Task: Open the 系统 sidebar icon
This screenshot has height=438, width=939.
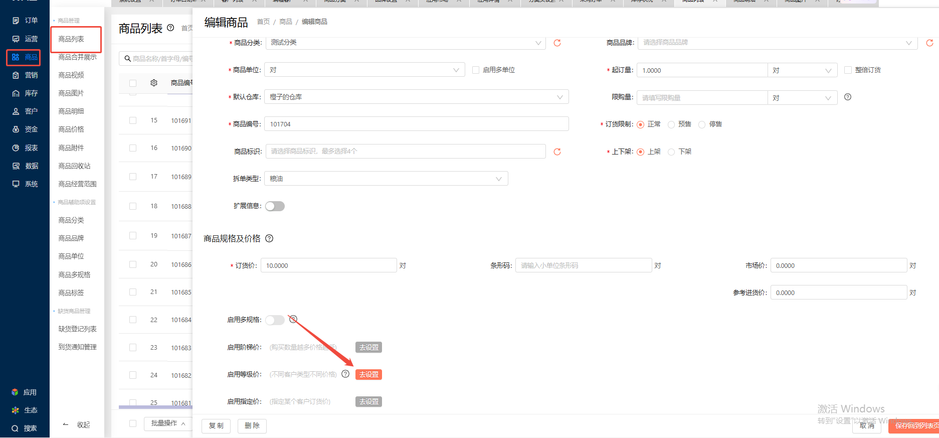Action: click(x=16, y=184)
